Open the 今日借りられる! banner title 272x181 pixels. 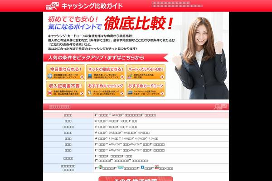66,69
